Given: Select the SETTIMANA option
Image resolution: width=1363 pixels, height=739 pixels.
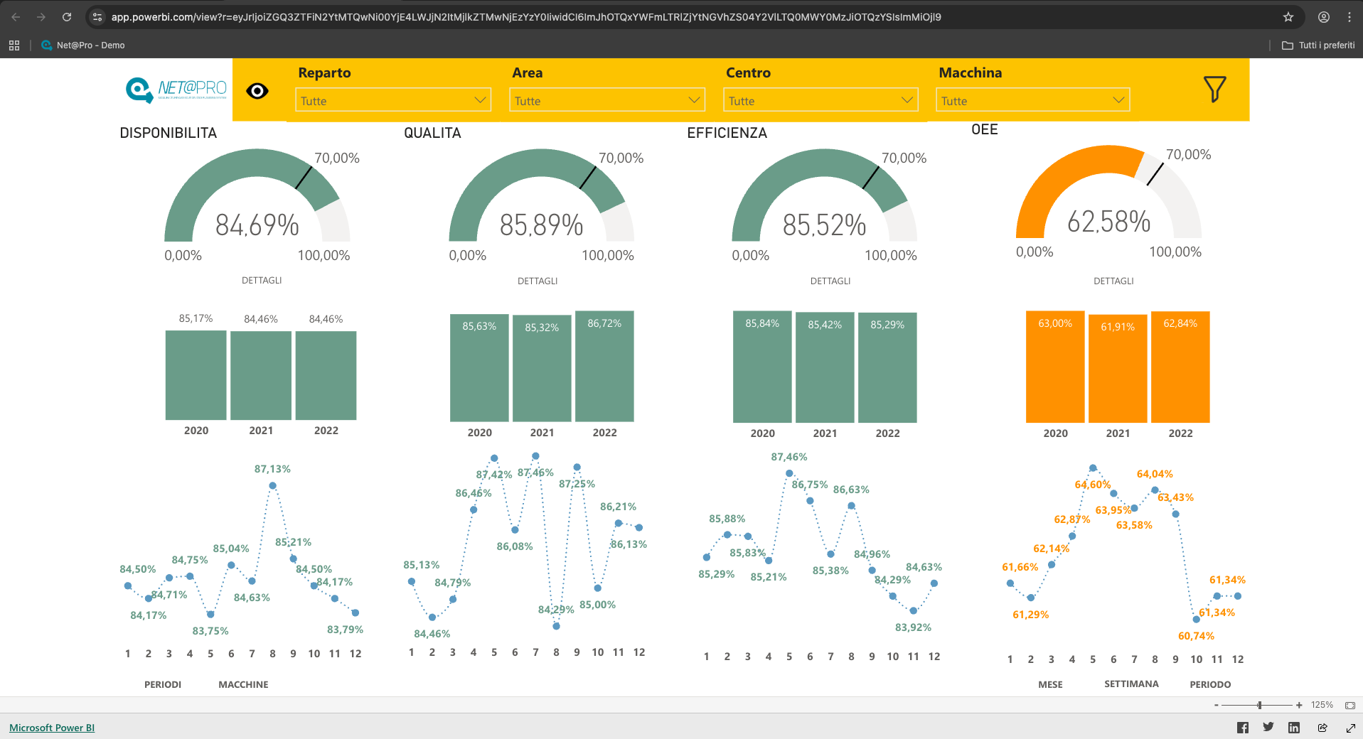Looking at the screenshot, I should [x=1131, y=684].
